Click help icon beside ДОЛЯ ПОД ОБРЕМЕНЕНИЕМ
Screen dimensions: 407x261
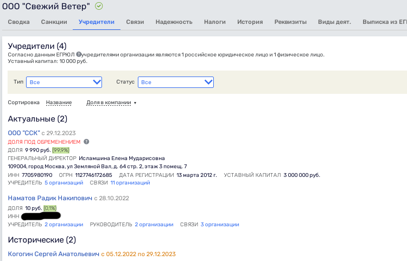(x=86, y=142)
